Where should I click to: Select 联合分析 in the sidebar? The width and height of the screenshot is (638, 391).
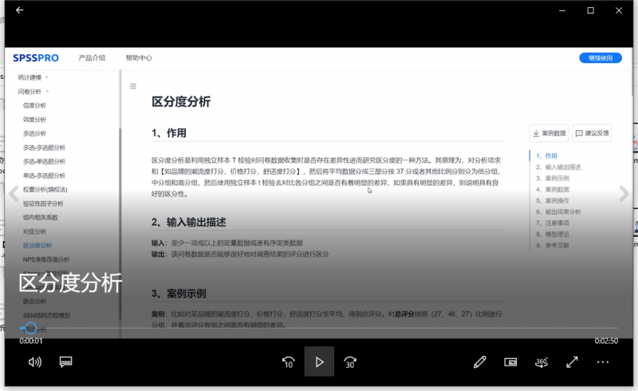[x=34, y=302]
